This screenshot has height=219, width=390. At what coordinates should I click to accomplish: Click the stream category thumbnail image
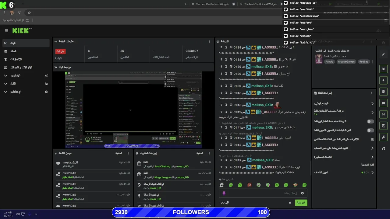[319, 59]
